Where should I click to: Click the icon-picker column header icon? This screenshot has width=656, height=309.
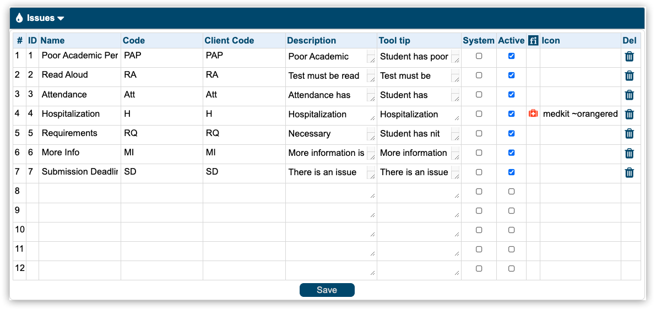533,40
